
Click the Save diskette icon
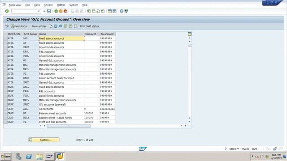[49, 11]
